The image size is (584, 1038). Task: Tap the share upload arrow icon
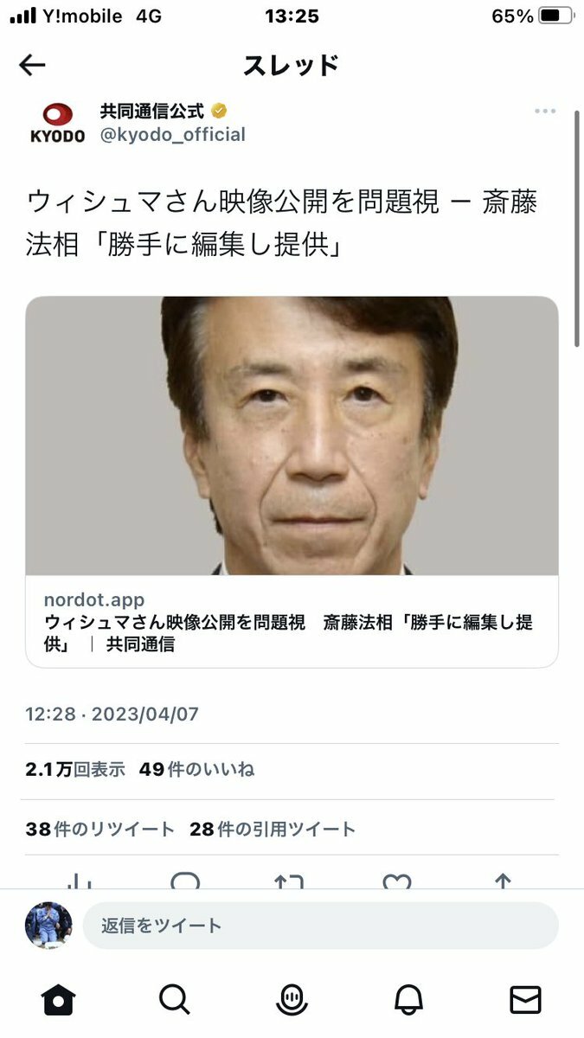[503, 881]
